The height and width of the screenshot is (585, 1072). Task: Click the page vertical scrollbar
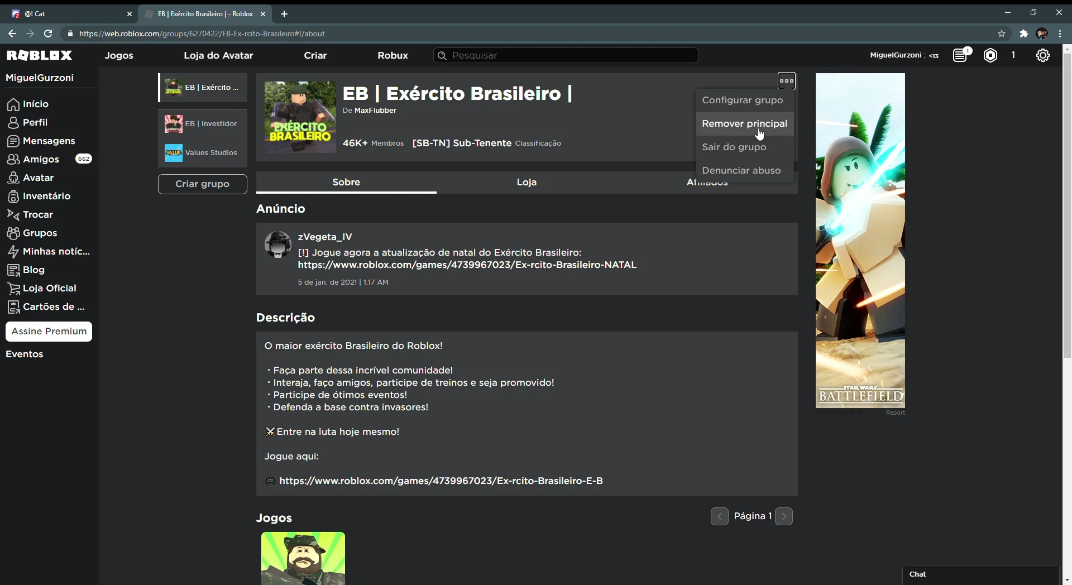coord(1067,205)
